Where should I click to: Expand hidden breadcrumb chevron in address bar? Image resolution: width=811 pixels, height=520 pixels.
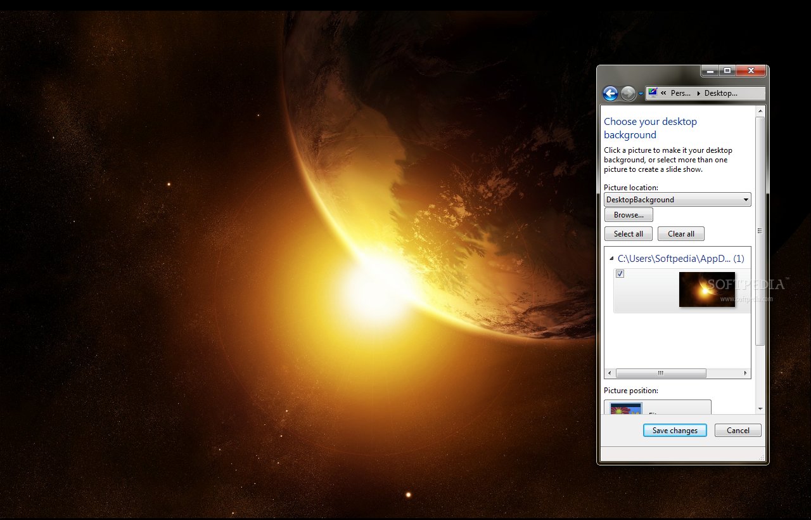pos(663,93)
